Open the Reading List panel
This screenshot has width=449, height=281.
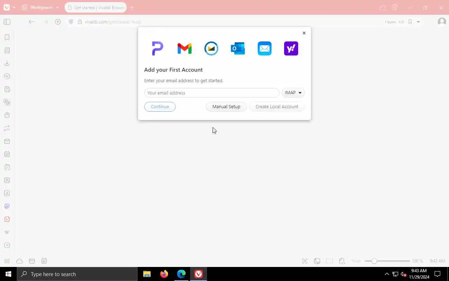pyautogui.click(x=7, y=50)
